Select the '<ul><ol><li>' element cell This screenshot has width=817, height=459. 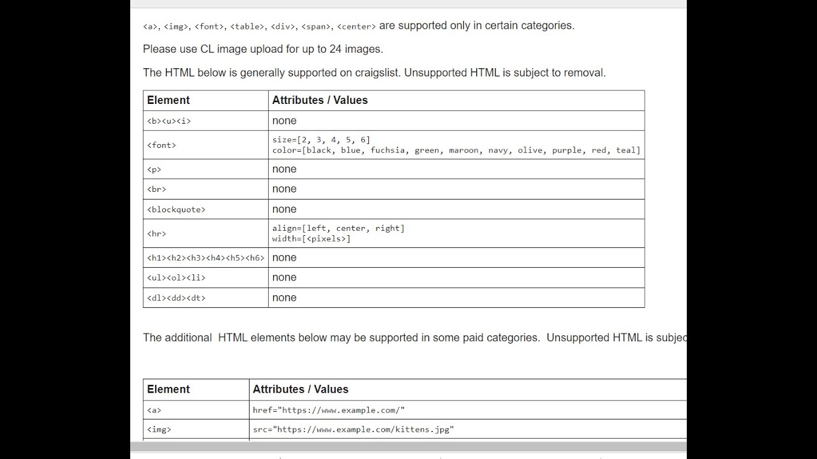tap(206, 277)
